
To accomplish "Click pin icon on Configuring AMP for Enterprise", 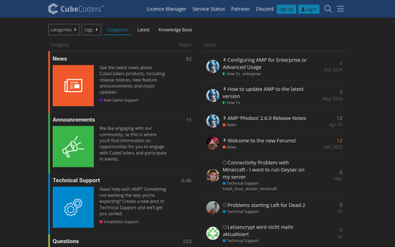I will [x=224, y=60].
